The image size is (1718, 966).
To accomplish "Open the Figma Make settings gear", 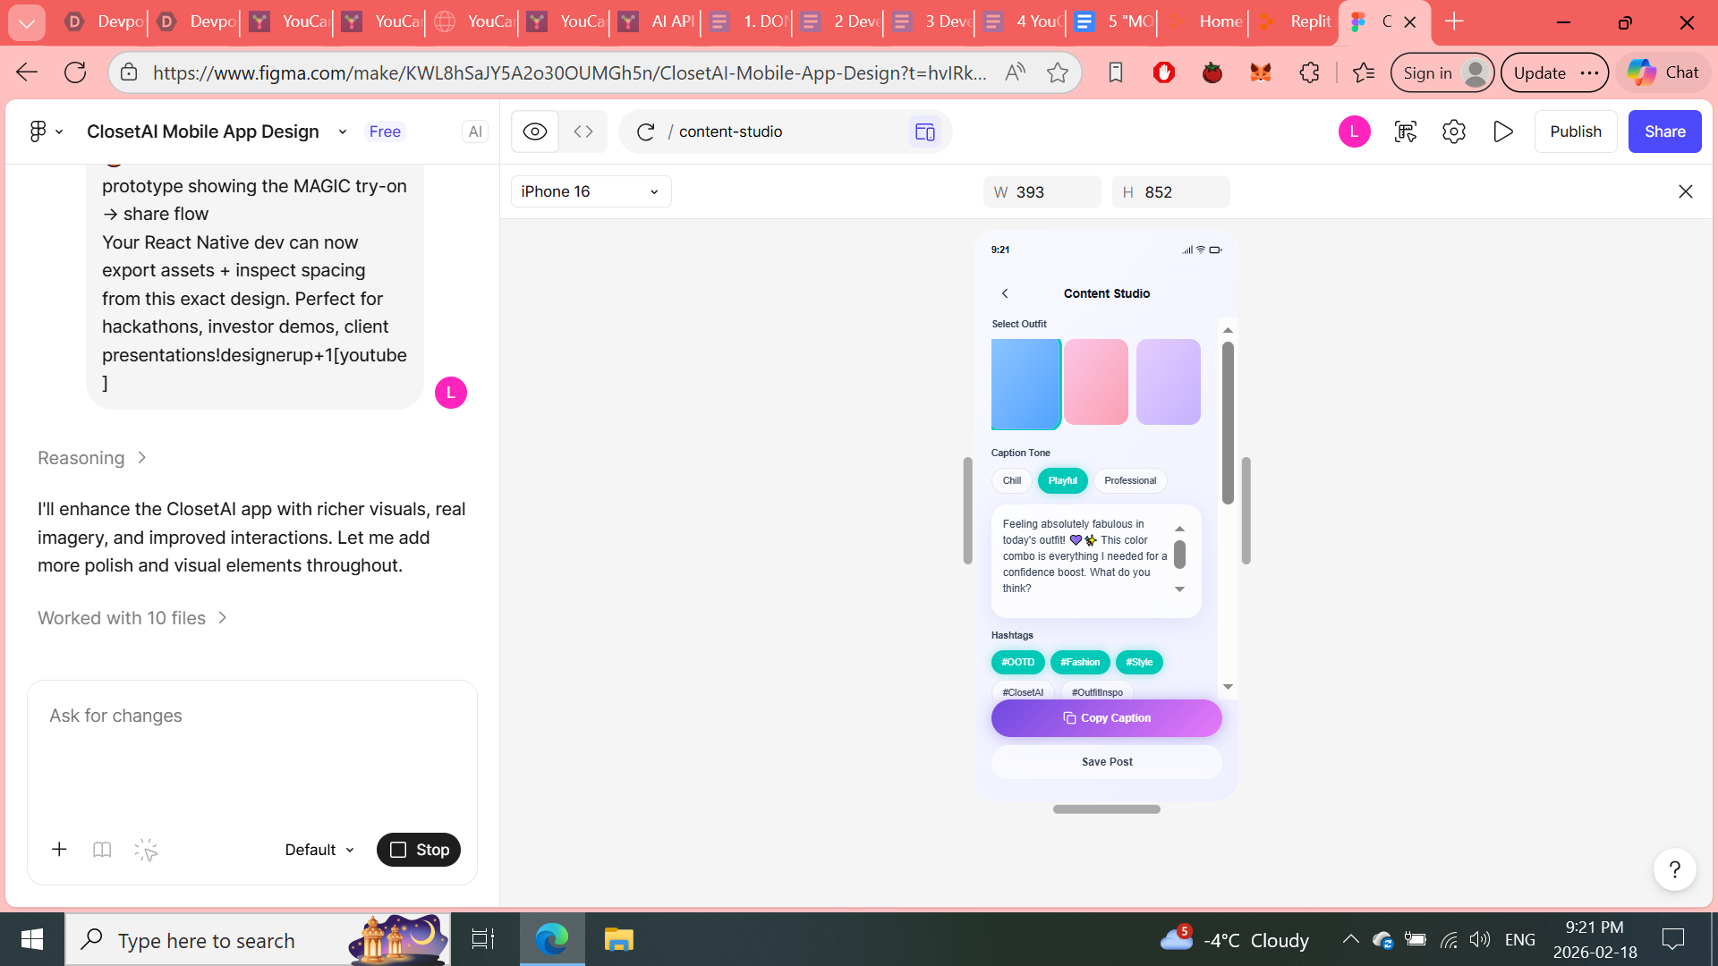I will pos(1454,131).
